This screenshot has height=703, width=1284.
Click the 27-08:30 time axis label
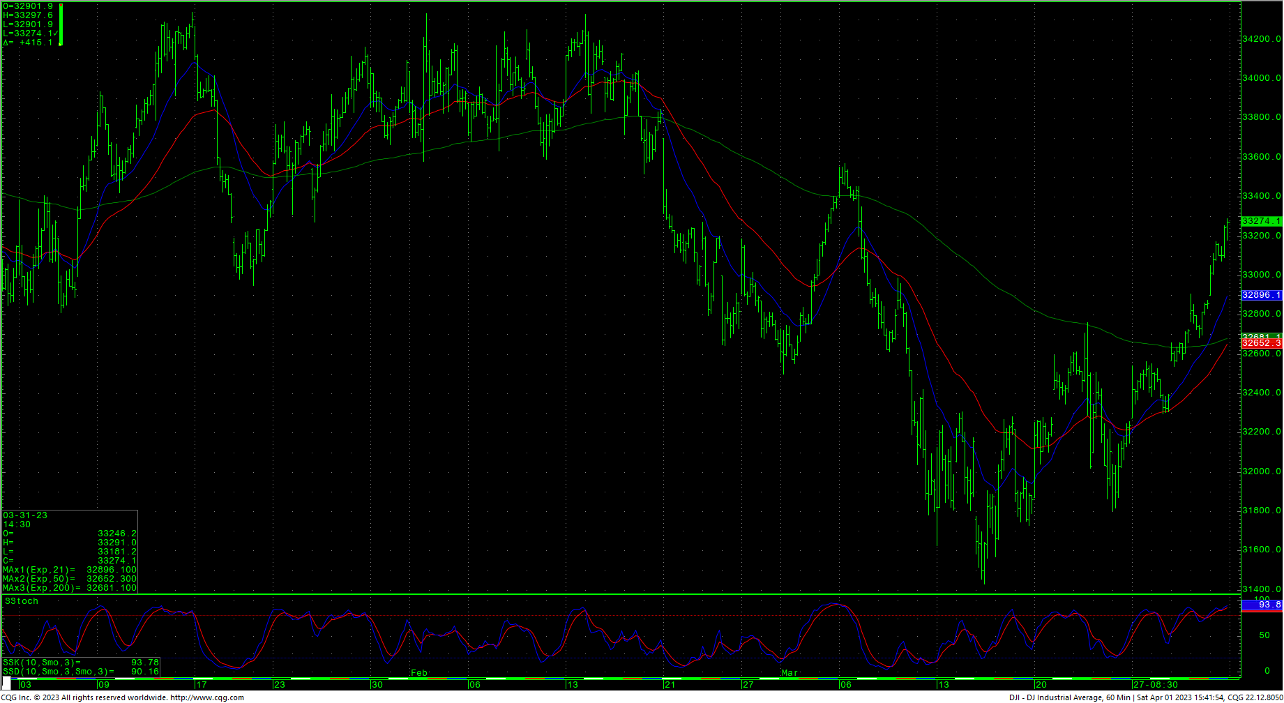click(x=1155, y=684)
